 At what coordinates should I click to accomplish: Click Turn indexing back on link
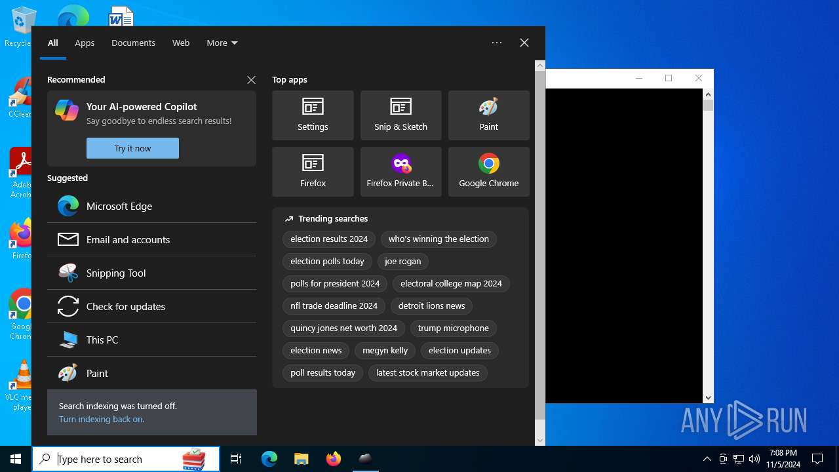click(102, 419)
